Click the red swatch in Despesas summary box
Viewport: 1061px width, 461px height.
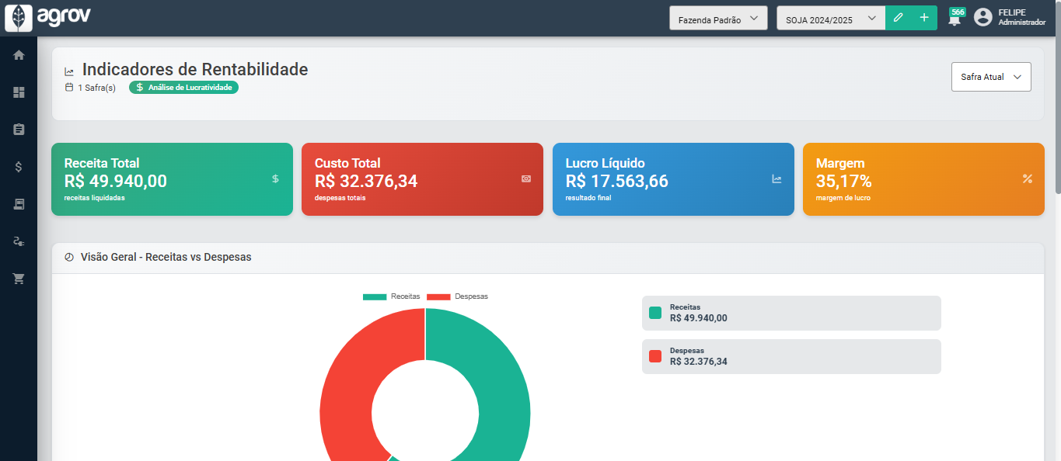tap(655, 356)
